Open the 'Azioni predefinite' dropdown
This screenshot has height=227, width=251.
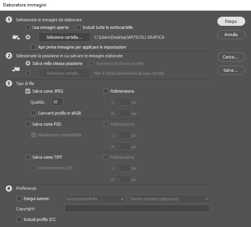click(x=95, y=199)
